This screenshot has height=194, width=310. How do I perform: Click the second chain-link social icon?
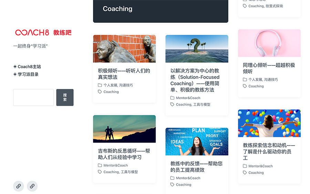(x=32, y=186)
